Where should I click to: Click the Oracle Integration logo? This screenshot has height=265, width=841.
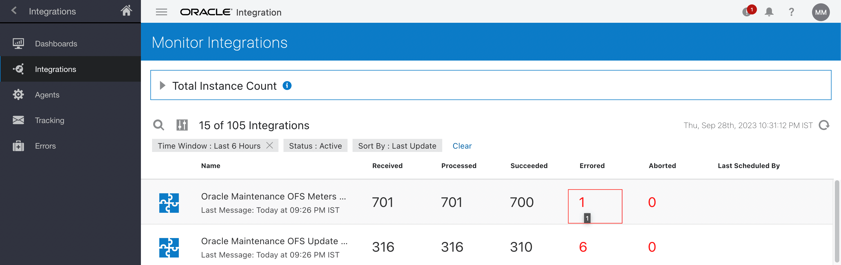coord(231,12)
